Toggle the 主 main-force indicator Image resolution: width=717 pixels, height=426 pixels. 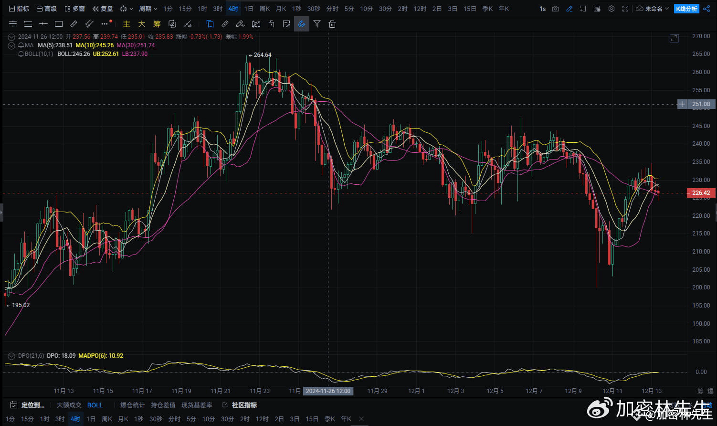pos(127,24)
